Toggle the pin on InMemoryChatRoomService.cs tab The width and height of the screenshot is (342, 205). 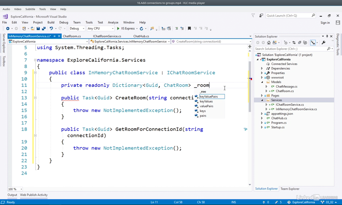[54, 36]
